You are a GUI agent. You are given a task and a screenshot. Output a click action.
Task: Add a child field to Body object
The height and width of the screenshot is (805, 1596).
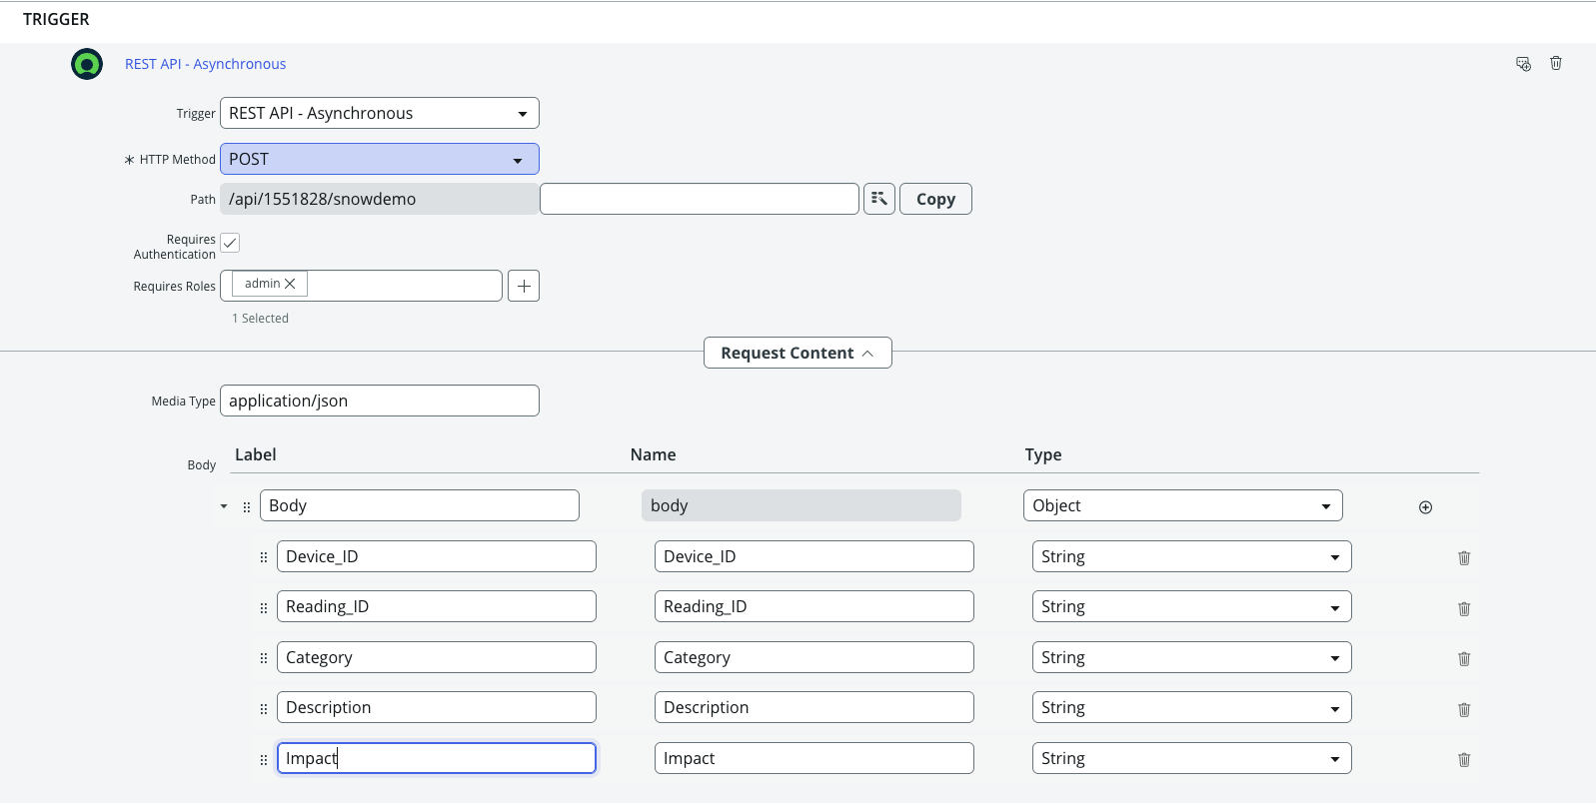tap(1425, 507)
